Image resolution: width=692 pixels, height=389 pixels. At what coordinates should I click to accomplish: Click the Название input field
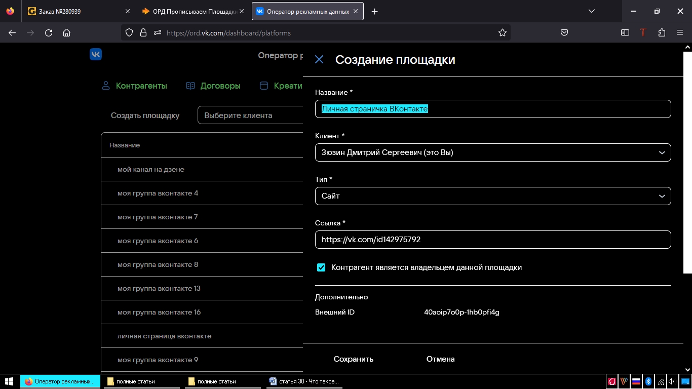click(493, 109)
